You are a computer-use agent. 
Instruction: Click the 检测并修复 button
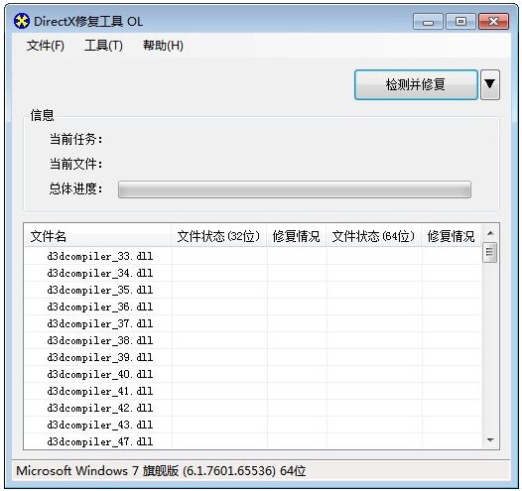(x=416, y=85)
